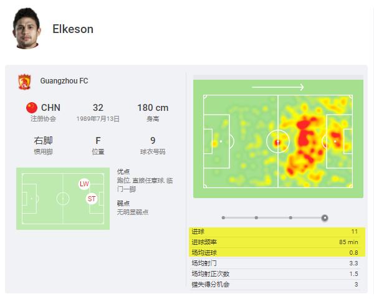Viewport: 374px width, 299px height.
Task: Click the Guangzhou FC club crest
Action: tap(24, 81)
